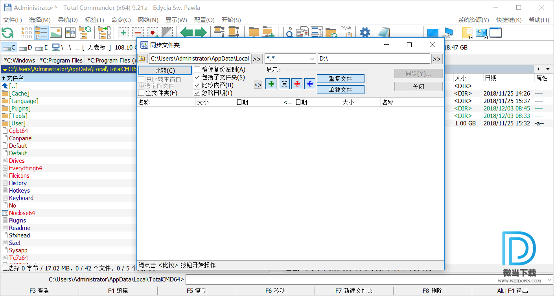The image size is (554, 296).
Task: Toggle show files to copy right filter
Action: coord(271,84)
